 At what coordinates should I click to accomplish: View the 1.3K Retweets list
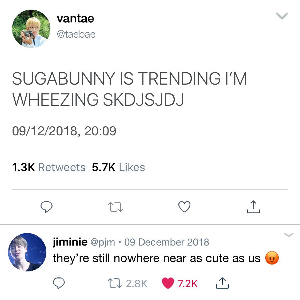(x=49, y=167)
